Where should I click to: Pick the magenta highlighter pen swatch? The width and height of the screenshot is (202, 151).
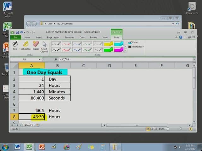[119, 50]
